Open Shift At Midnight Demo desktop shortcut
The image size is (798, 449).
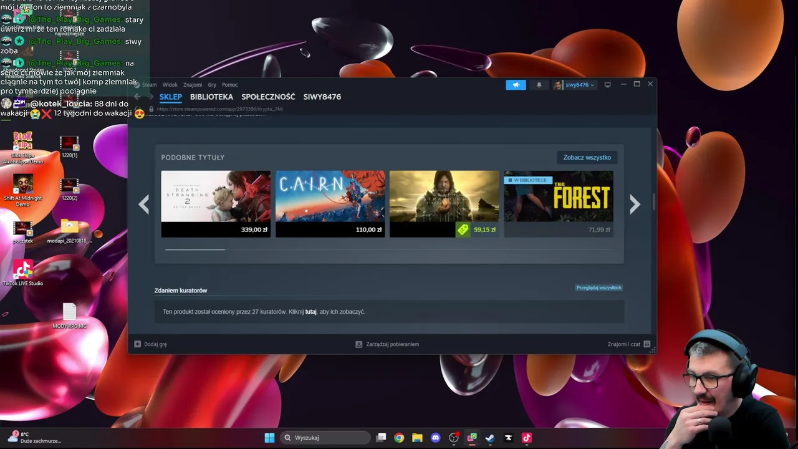[x=23, y=191]
